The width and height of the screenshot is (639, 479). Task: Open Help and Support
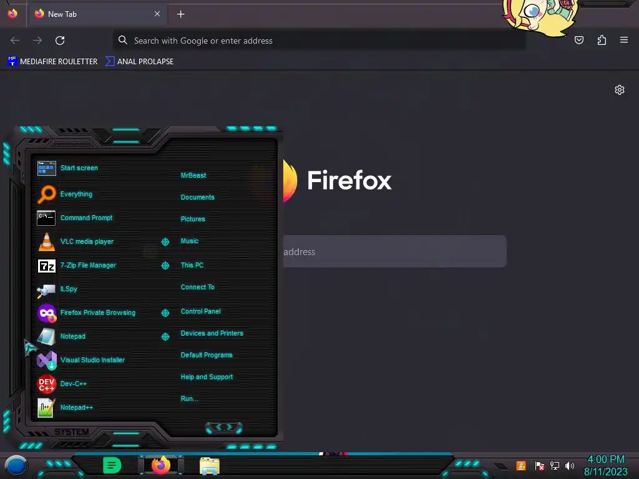point(207,377)
